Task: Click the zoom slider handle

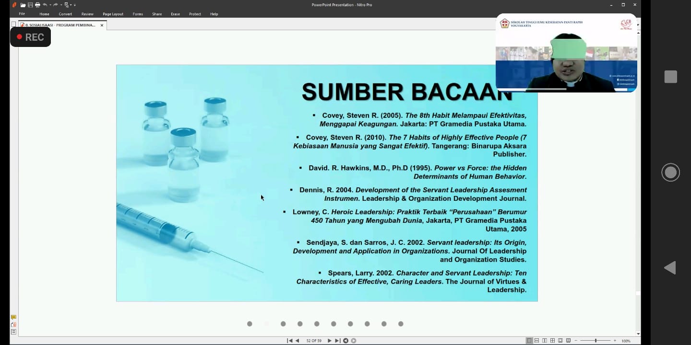Action: coord(596,341)
